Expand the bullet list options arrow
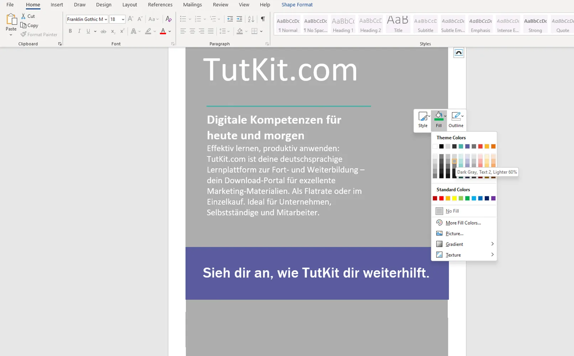The height and width of the screenshot is (356, 574). pos(190,19)
